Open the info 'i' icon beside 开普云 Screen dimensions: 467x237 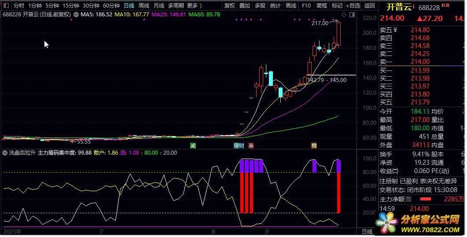(414, 6)
